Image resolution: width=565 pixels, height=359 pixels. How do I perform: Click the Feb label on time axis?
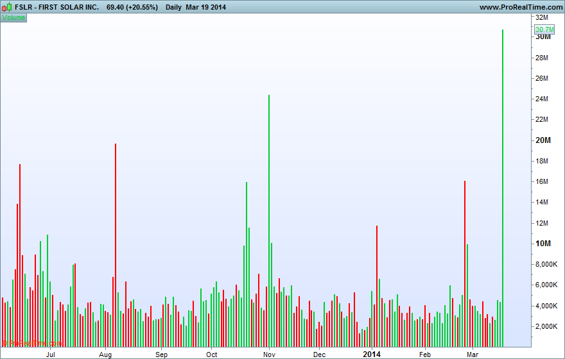tap(425, 355)
